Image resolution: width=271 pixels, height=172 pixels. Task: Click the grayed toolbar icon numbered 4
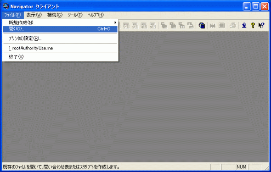[x=144, y=26]
